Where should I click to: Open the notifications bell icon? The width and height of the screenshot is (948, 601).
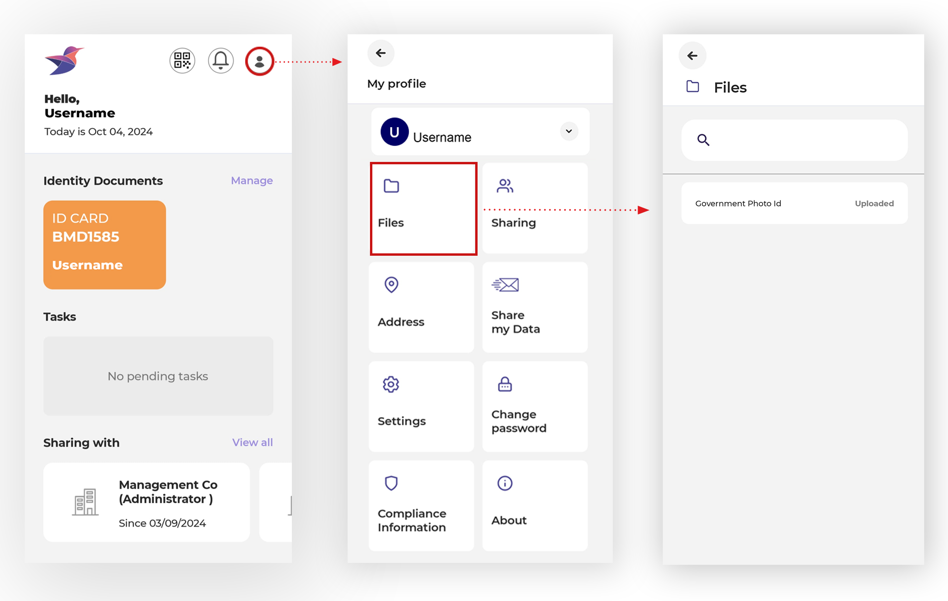pos(220,60)
